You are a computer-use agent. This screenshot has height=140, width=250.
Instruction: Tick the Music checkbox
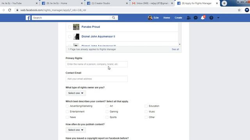146,112
